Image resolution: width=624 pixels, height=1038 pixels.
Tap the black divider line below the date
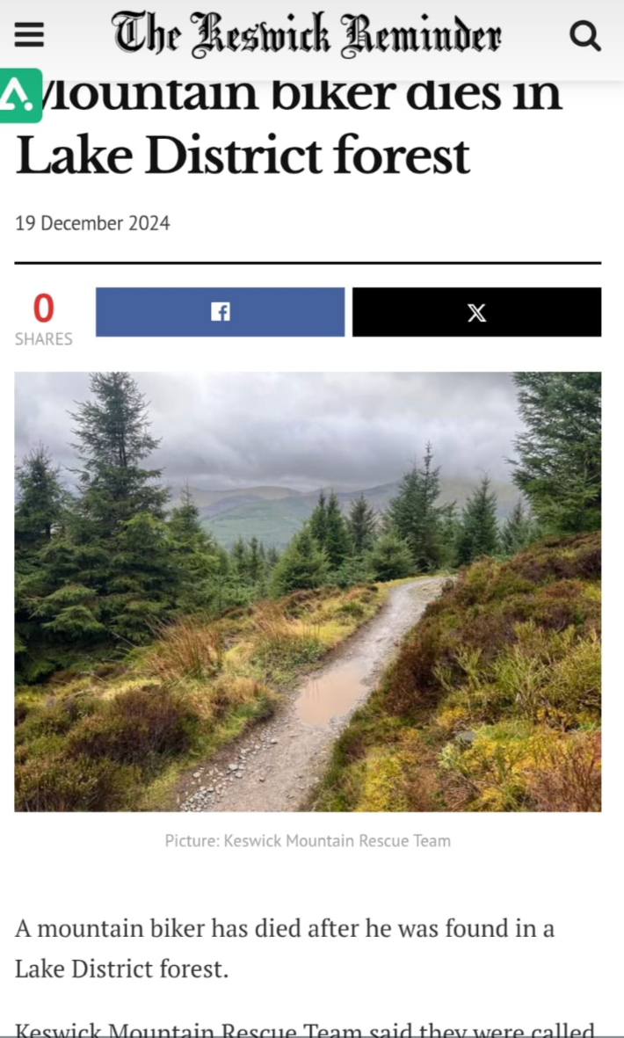[308, 263]
